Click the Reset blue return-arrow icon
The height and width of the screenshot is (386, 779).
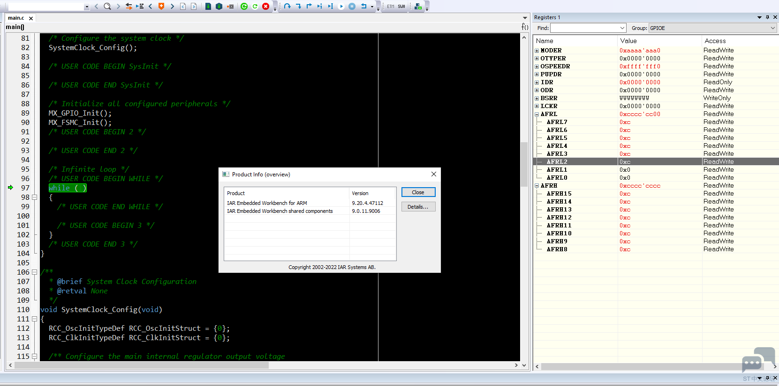coord(363,7)
